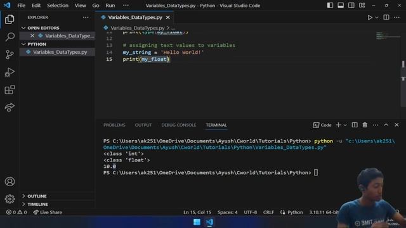Change line endings via CRLF

(268, 212)
